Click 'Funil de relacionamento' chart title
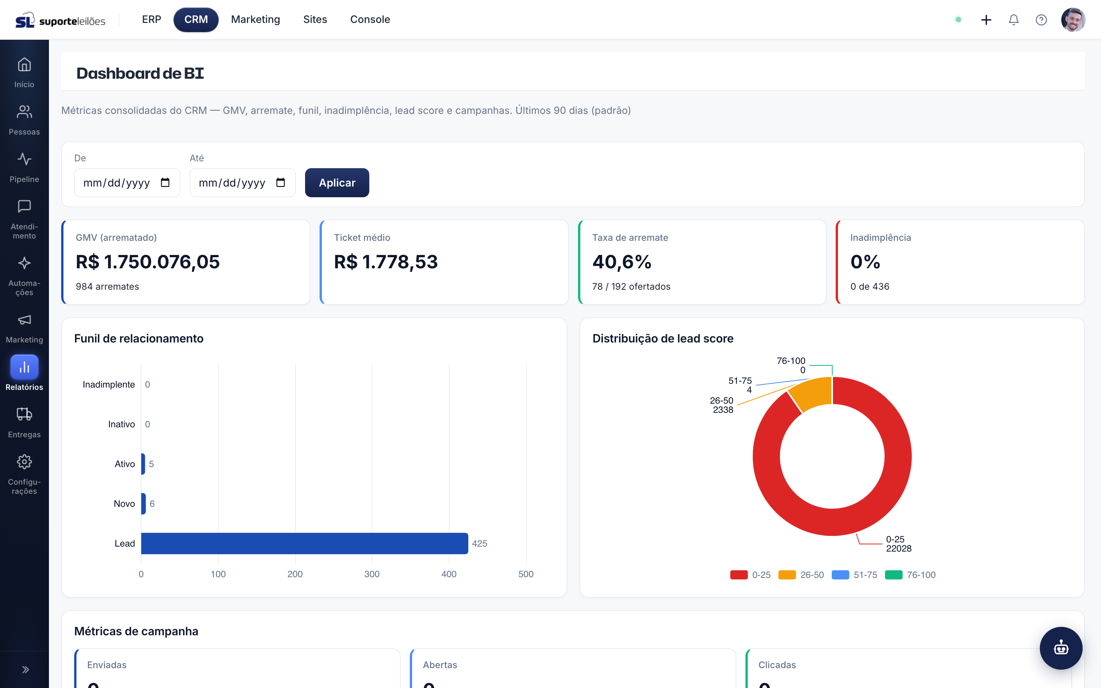Viewport: 1101px width, 688px height. (139, 339)
